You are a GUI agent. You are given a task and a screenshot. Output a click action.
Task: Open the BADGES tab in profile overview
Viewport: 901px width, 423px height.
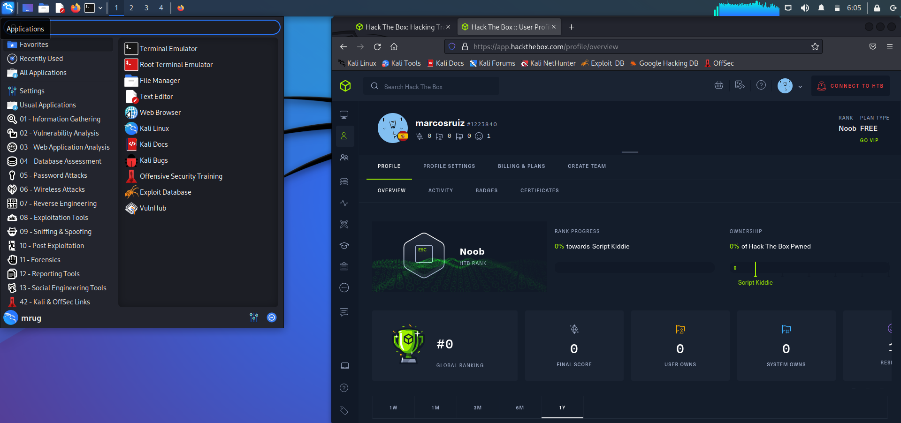486,190
